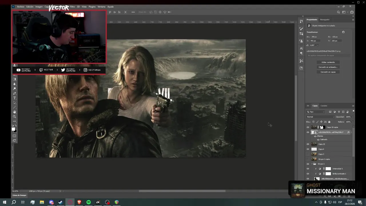Open Steam from the taskbar
This screenshot has height=206, width=366.
pos(61,202)
